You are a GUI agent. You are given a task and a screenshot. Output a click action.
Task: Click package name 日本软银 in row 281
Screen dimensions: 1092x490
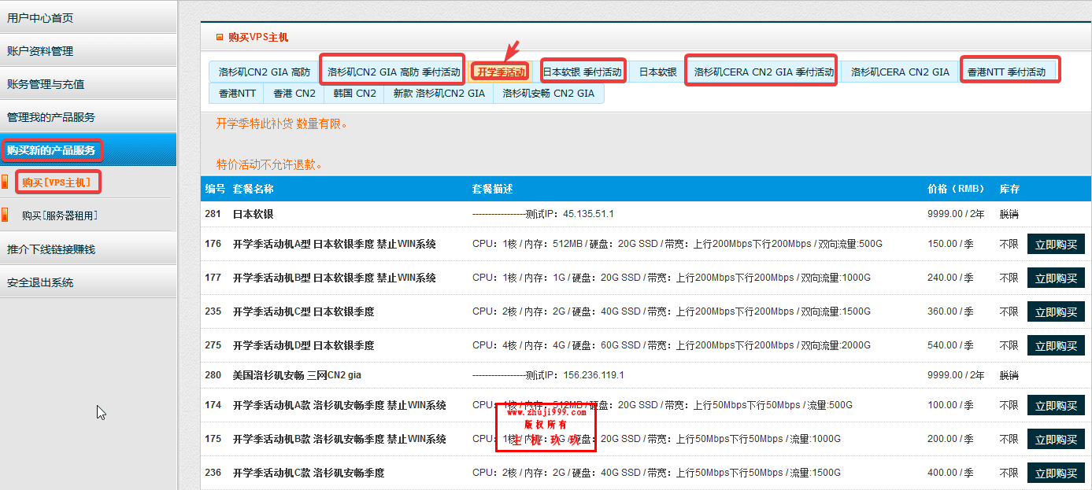(x=253, y=214)
